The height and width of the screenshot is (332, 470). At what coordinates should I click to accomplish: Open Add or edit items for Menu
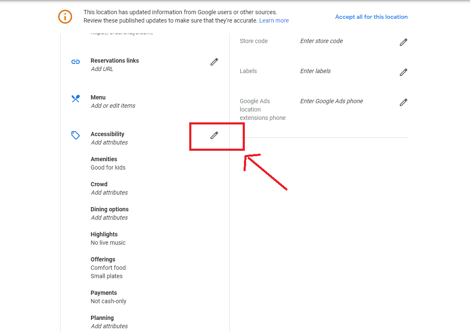[113, 106]
